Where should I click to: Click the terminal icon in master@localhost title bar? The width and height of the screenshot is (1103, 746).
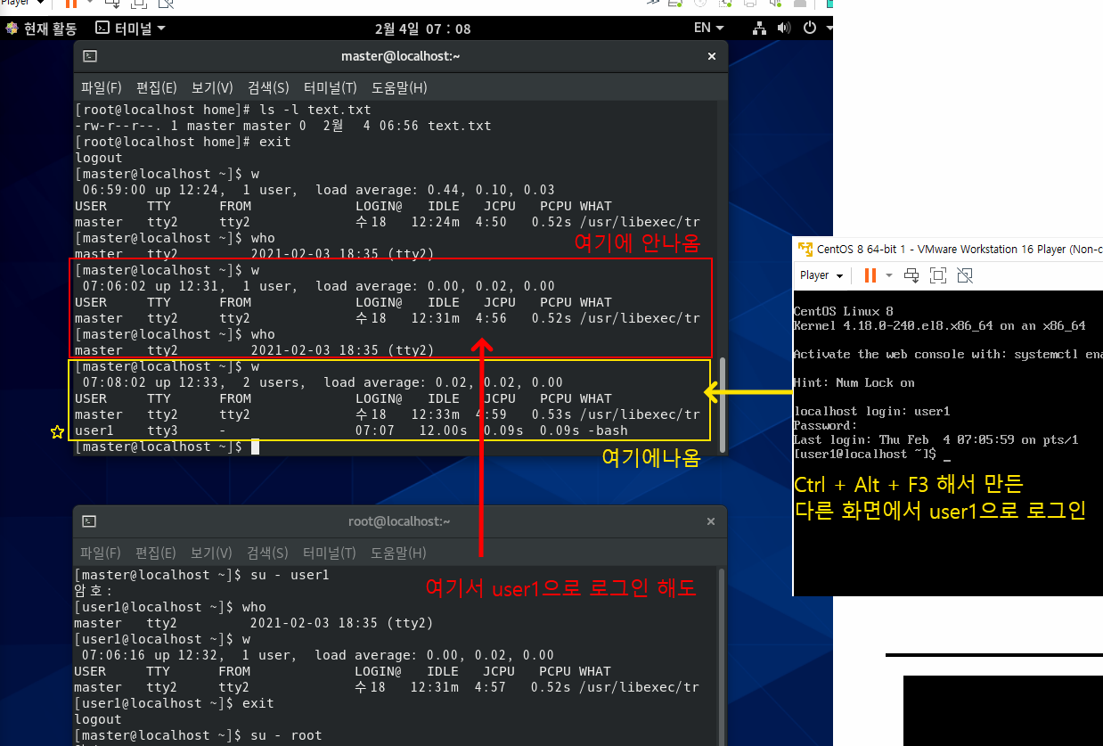coord(90,56)
